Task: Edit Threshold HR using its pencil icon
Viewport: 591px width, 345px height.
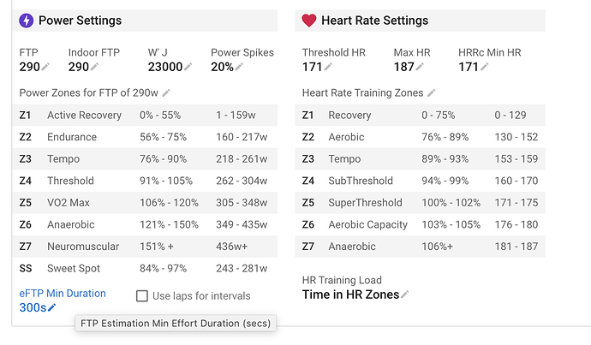Action: click(x=329, y=68)
